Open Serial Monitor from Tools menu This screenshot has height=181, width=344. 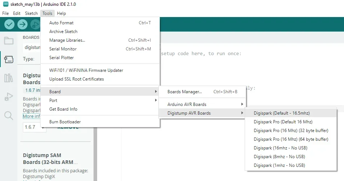coord(100,49)
